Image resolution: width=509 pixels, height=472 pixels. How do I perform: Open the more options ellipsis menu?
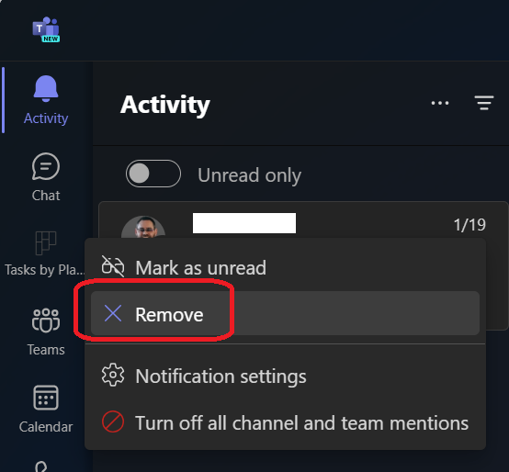(x=440, y=103)
